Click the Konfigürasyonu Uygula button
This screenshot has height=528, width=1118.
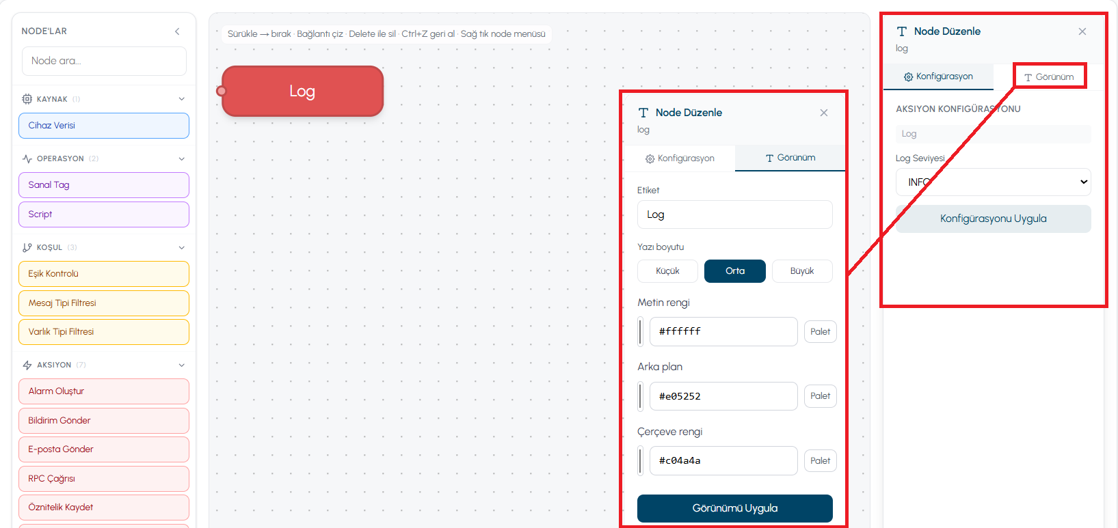coord(993,219)
